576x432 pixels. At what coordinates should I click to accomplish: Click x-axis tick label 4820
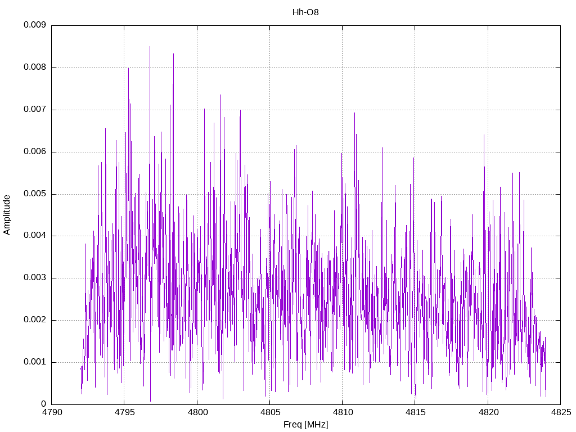(488, 412)
